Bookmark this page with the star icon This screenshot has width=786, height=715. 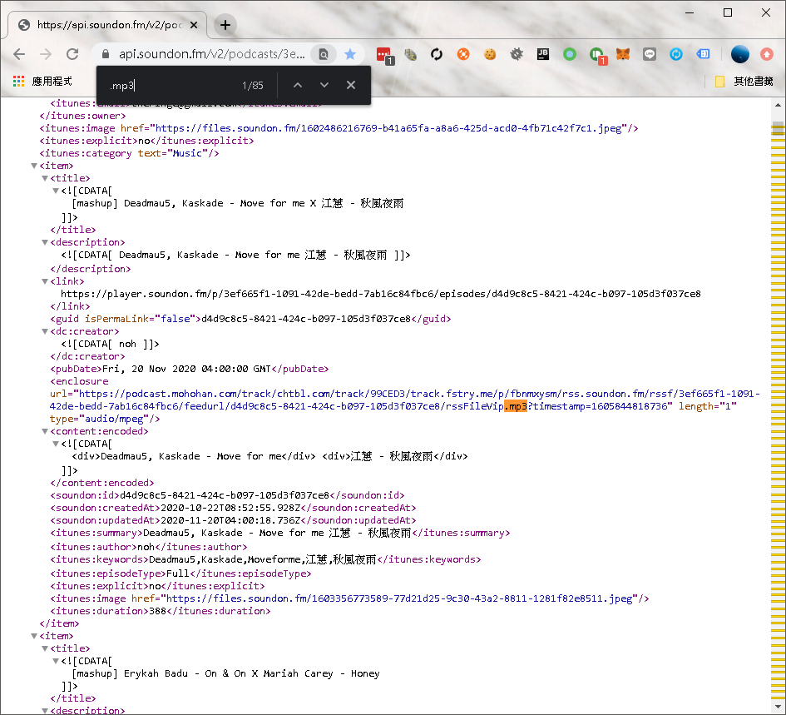(350, 54)
